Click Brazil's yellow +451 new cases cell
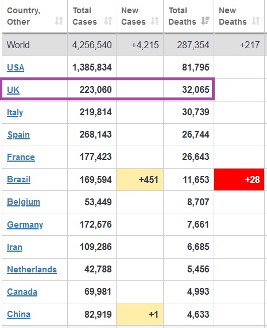Image resolution: width=267 pixels, height=328 pixels. point(140,179)
